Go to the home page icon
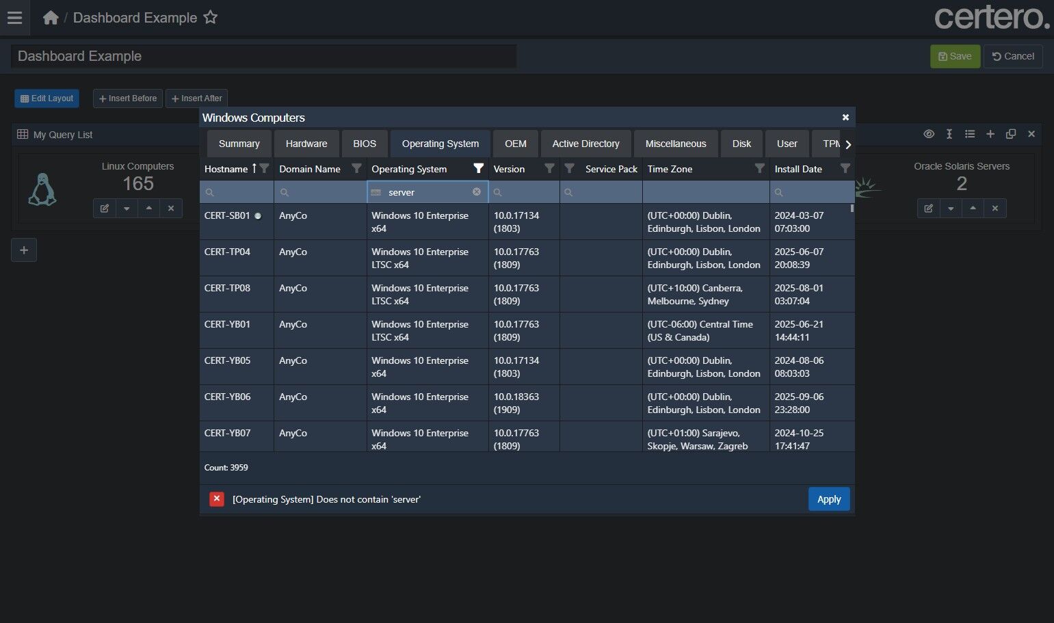1054x623 pixels. 51,18
